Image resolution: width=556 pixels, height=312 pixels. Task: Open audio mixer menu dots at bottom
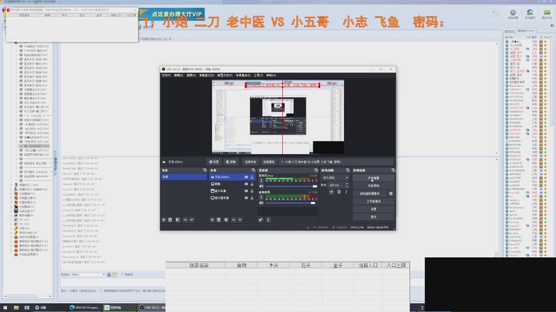pyautogui.click(x=268, y=220)
